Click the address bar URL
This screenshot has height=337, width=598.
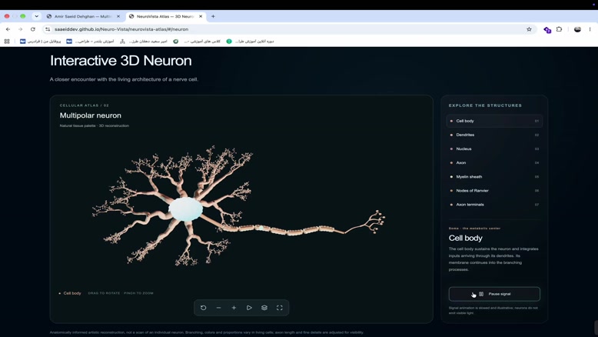[x=121, y=29]
